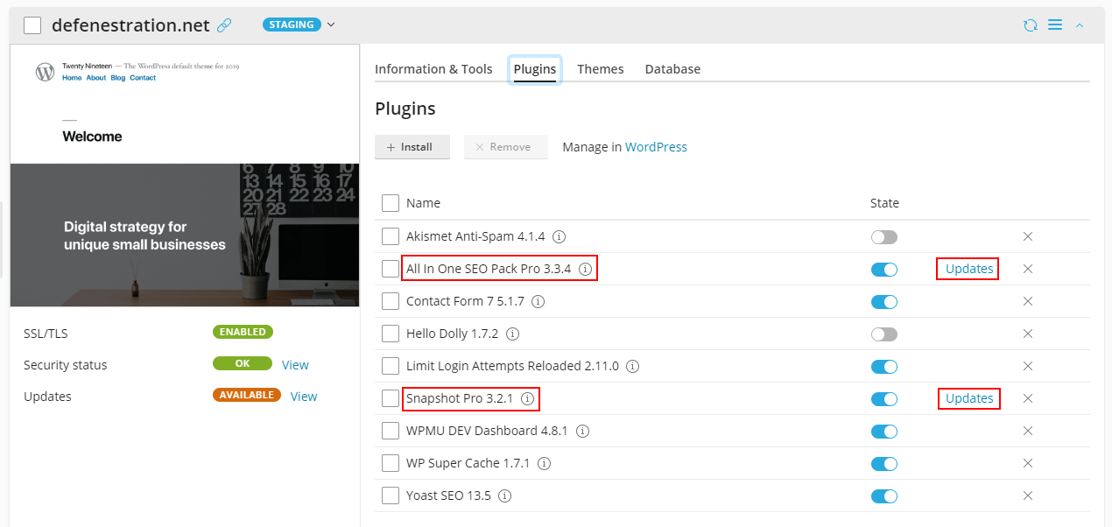
Task: Enable the Hello Dolly plugin toggle
Action: (x=884, y=334)
